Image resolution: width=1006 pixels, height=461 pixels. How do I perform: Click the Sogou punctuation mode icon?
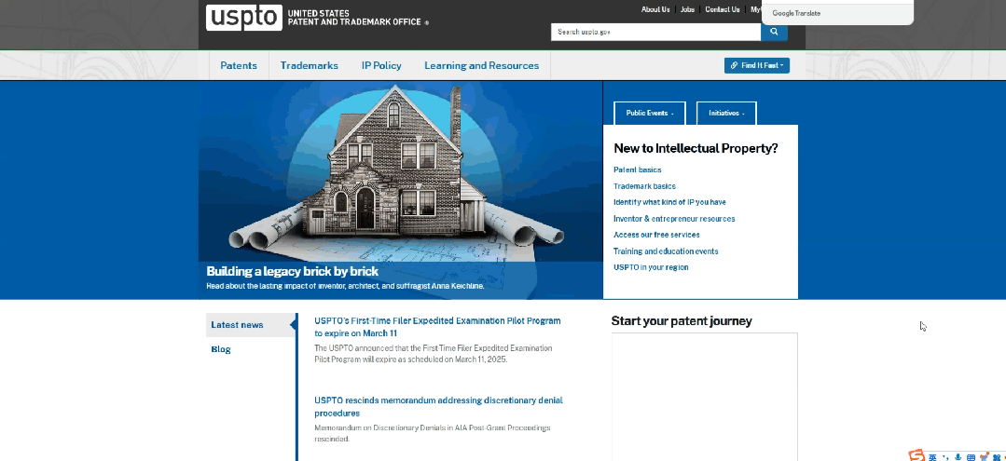coord(945,457)
